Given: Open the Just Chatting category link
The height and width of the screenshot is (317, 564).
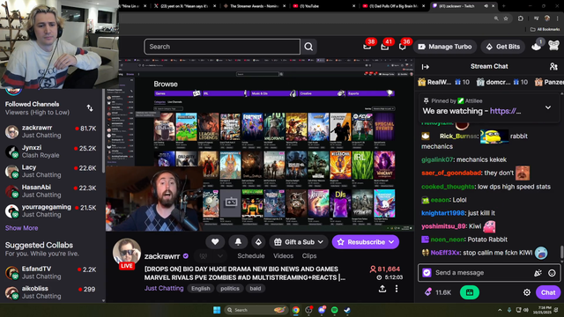Looking at the screenshot, I should click(x=164, y=288).
